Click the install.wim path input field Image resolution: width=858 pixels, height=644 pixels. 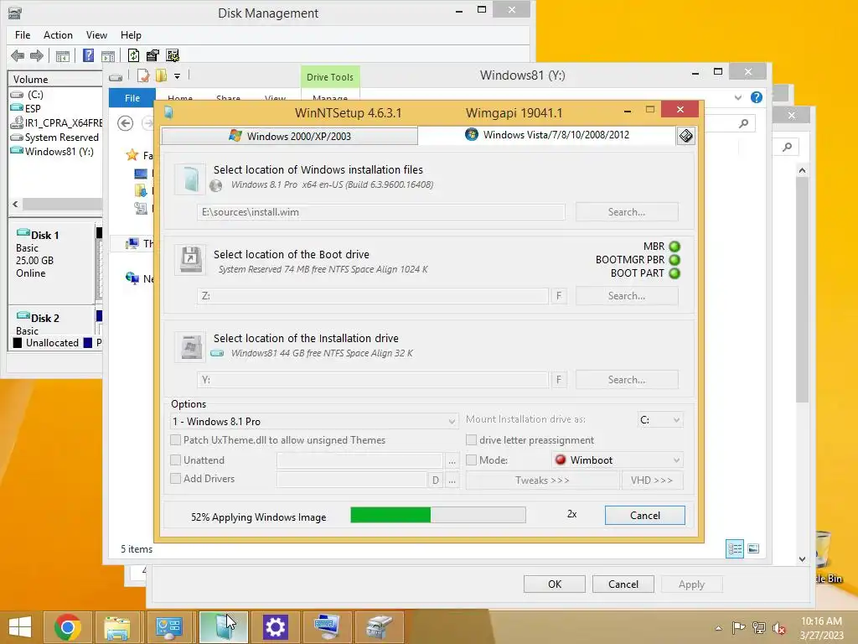[x=381, y=212]
